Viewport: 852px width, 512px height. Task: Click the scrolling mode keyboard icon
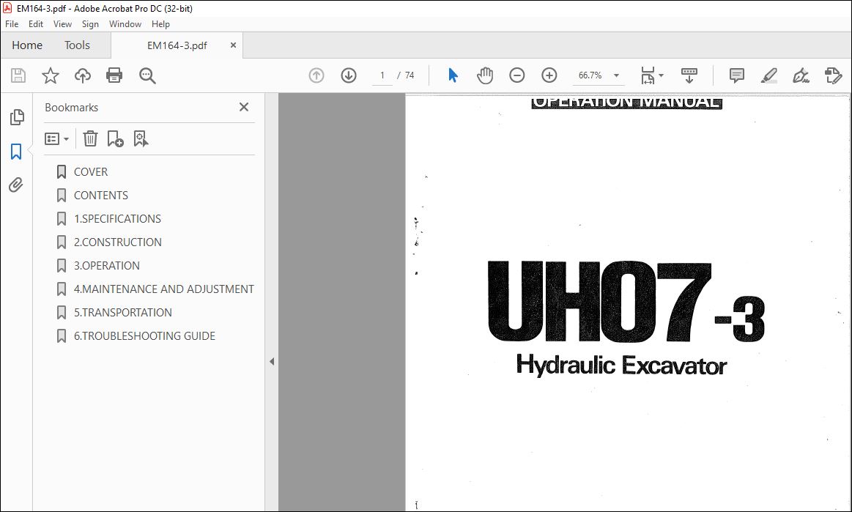pos(689,75)
